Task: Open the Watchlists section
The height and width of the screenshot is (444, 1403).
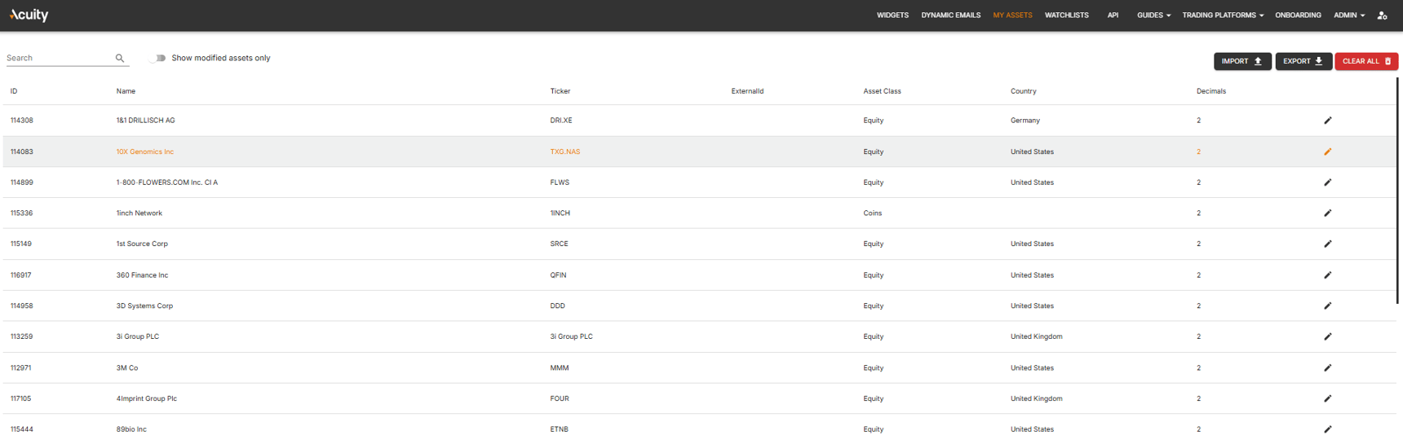Action: click(1066, 15)
